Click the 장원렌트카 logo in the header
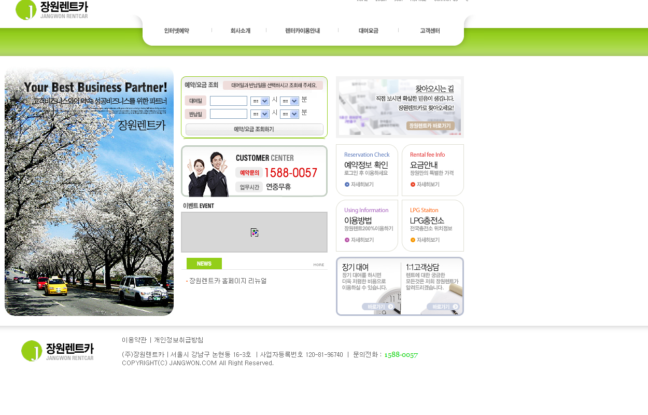648x415 pixels. tap(52, 10)
